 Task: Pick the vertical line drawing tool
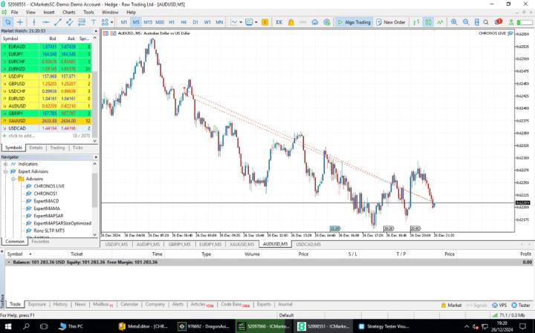coord(35,22)
